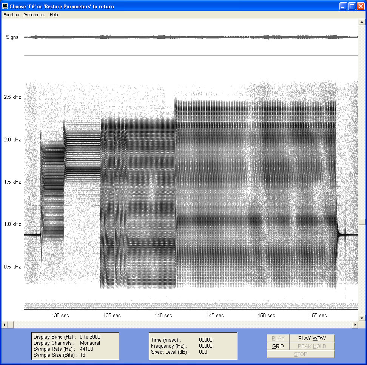Toggle the GRID button
Screen dimensions: 367x365
pos(278,346)
